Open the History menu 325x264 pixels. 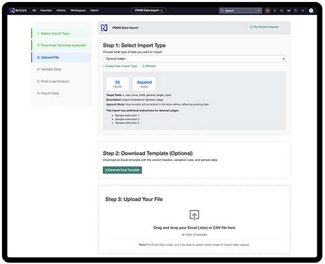[x=61, y=10]
